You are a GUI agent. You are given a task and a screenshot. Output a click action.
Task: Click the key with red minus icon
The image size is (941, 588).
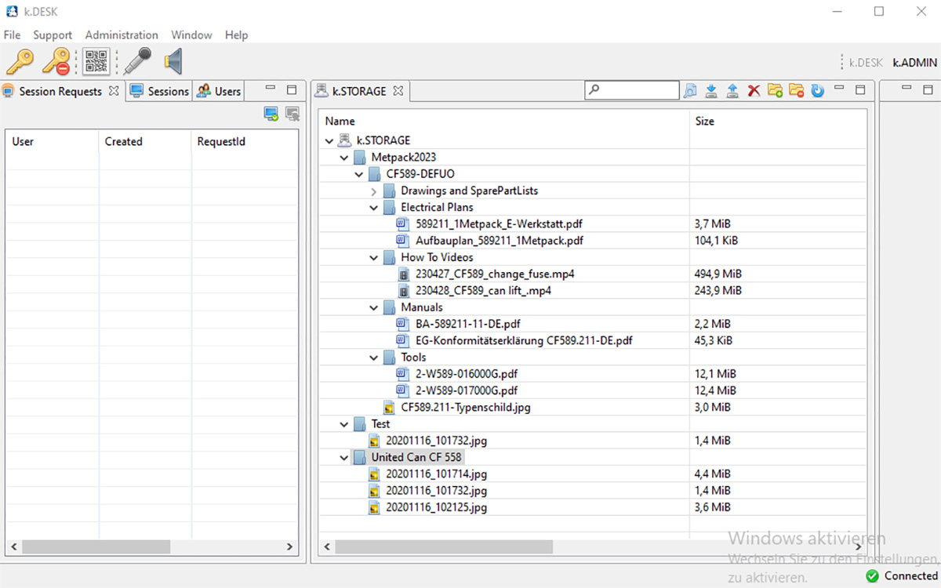56,61
